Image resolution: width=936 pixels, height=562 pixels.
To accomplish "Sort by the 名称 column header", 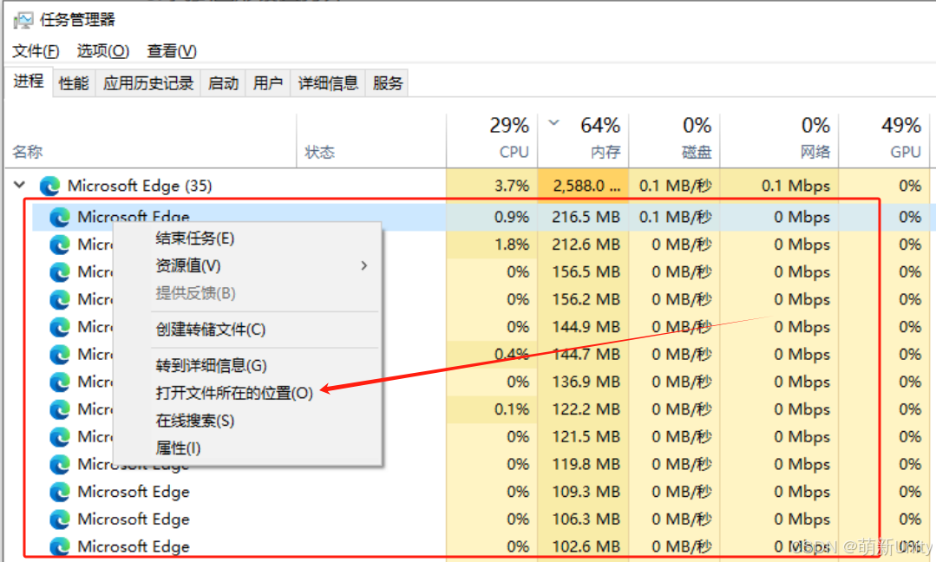I will click(150, 140).
